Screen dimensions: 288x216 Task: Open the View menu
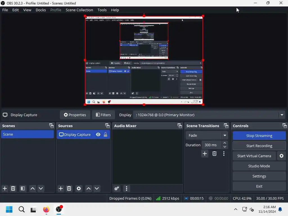coord(27,10)
